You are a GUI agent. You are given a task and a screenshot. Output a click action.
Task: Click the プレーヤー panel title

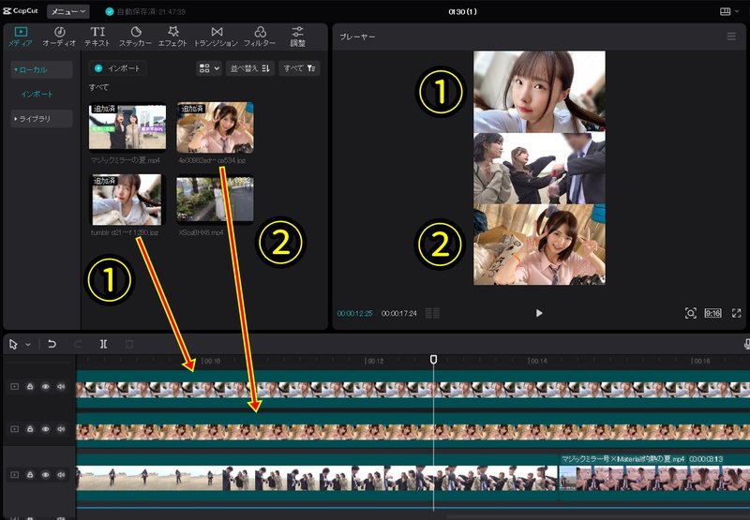pos(357,37)
